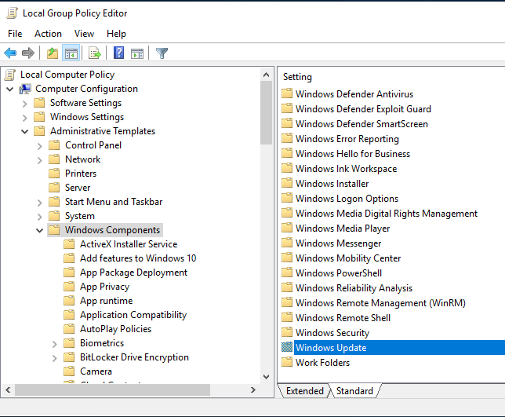Click folder icon beside Windows PowerShell
Image resolution: width=505 pixels, height=417 pixels.
(287, 273)
